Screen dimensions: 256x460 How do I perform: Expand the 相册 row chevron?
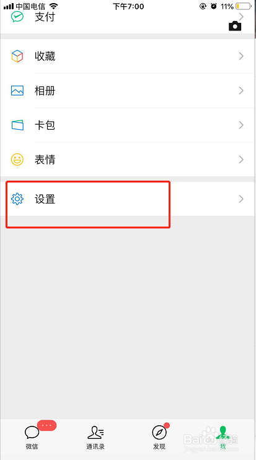pos(241,91)
